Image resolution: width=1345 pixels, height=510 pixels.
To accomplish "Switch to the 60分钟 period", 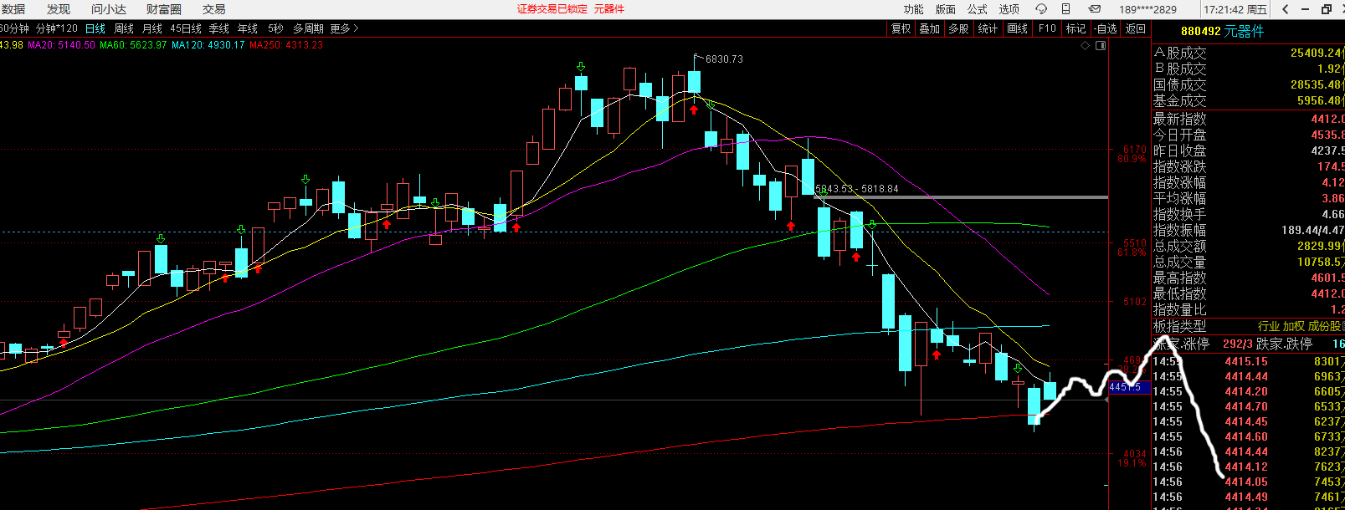I will click(14, 28).
